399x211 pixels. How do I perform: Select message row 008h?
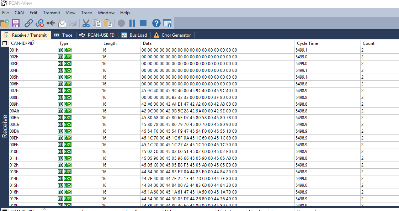[203, 97]
